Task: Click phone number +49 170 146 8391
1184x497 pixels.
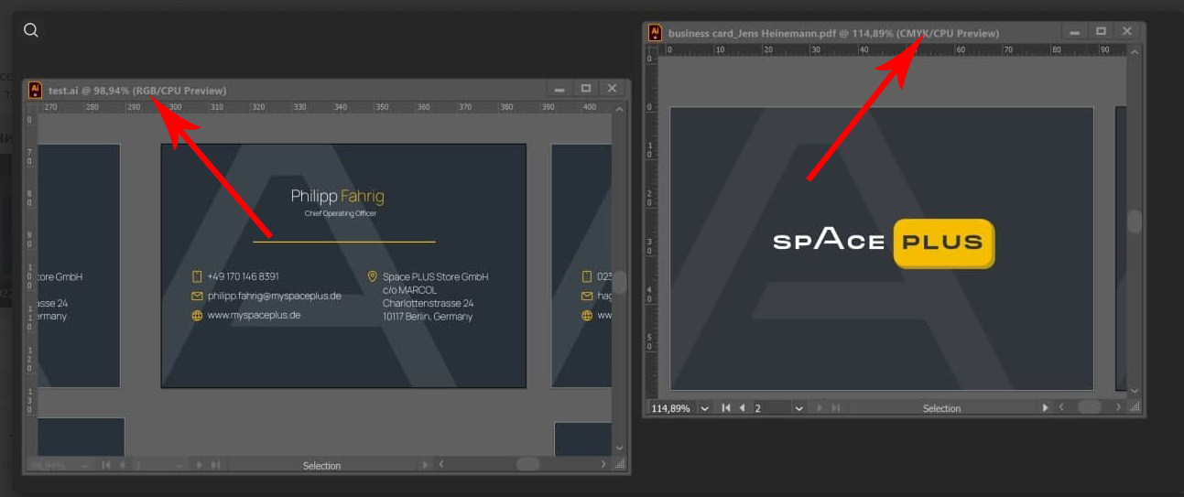Action: coord(243,276)
